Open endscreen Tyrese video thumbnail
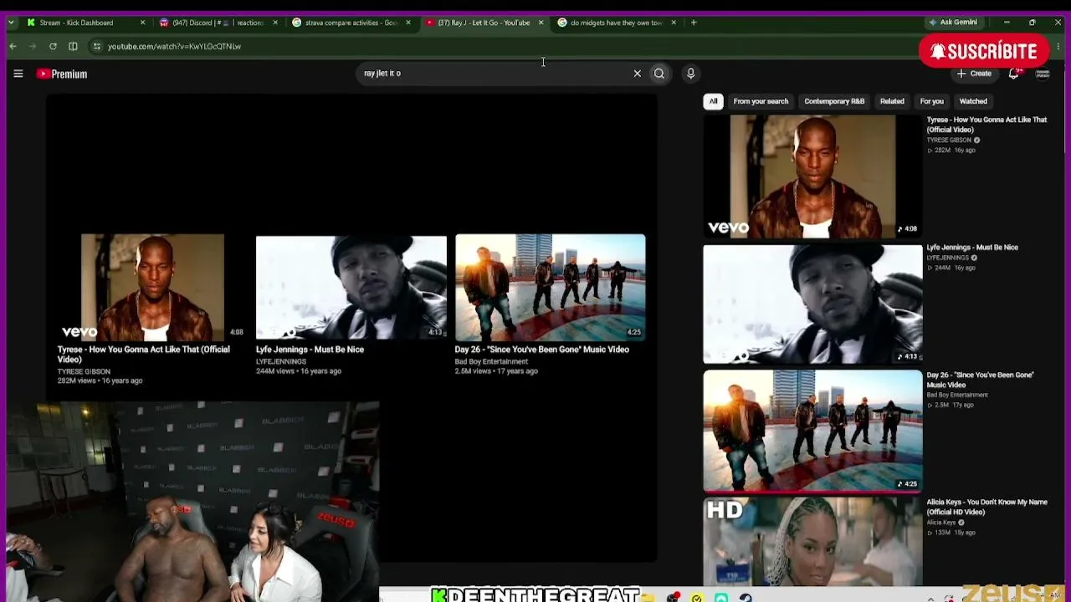Viewport: 1071px width, 602px height. point(152,287)
